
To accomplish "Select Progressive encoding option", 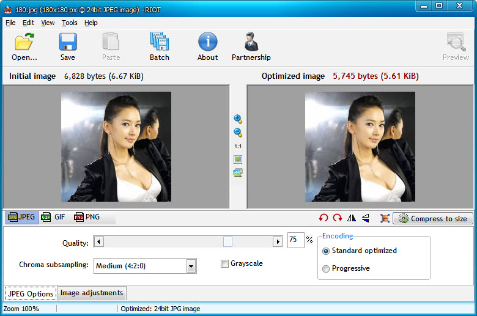I will point(326,269).
